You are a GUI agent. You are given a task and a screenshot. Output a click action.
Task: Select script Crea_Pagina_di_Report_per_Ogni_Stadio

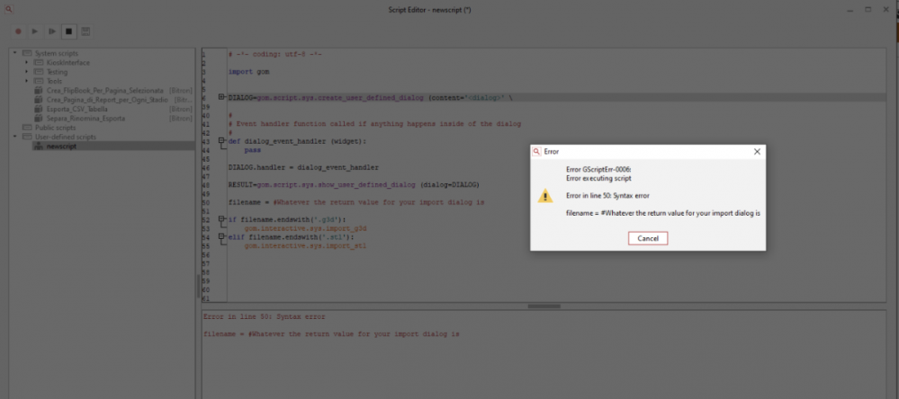point(107,100)
